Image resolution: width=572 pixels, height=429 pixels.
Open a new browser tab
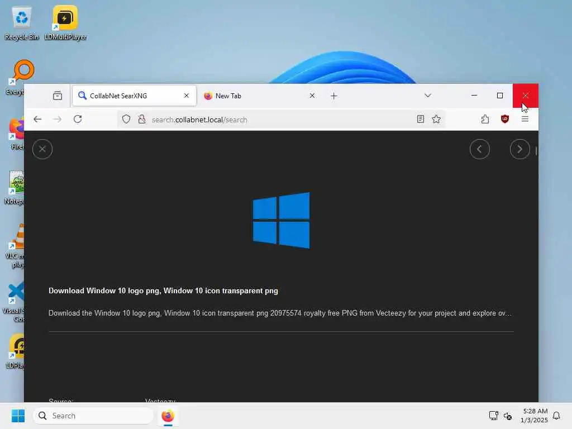334,96
